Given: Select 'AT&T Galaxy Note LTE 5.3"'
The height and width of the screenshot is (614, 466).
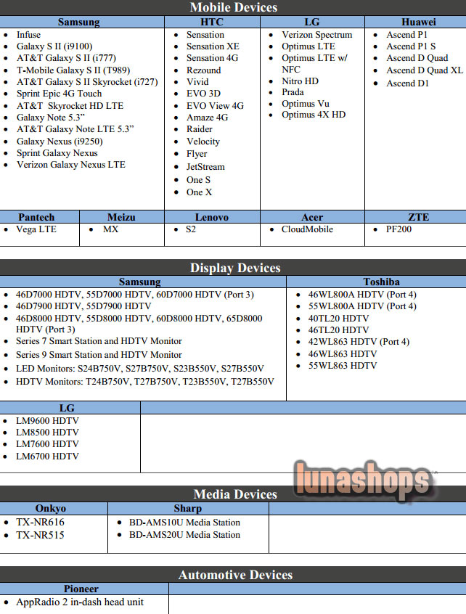Looking at the screenshot, I should [75, 129].
